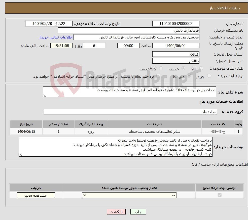Click the request creator field
This screenshot has height=220, width=248.
pos(136,37)
